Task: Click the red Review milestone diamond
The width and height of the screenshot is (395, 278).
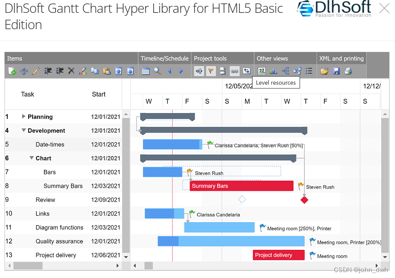Action: (304, 200)
